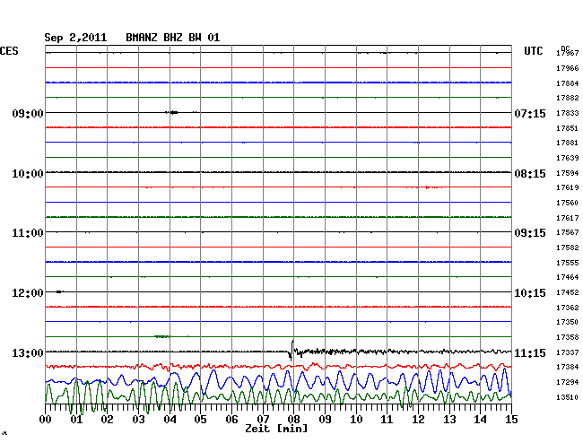
Task: Click the DC offset value 17358
Action: pos(568,337)
